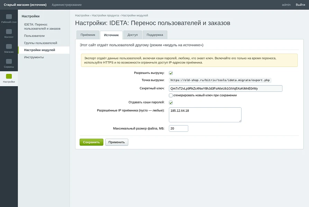Click the green Сохранить button

[x=91, y=142]
